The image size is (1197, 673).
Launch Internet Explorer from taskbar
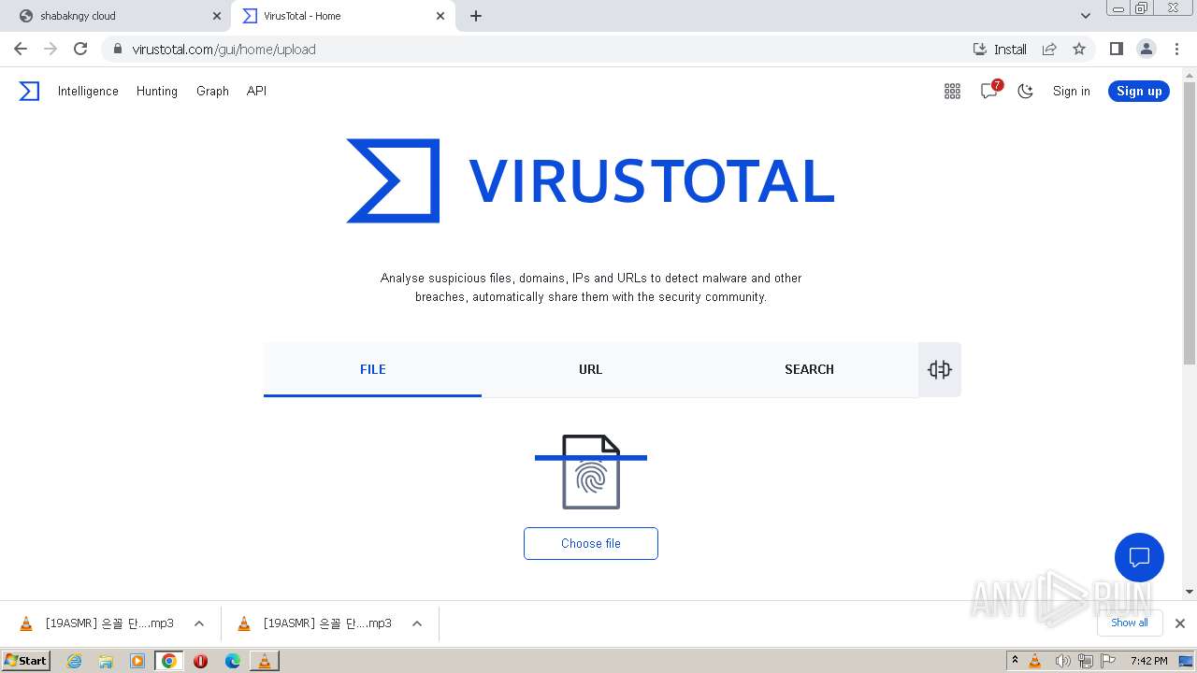pyautogui.click(x=74, y=661)
